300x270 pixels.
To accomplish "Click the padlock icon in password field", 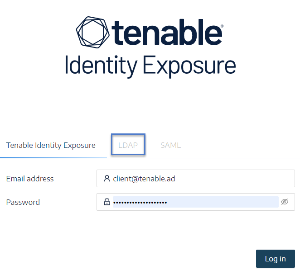I will coord(107,202).
